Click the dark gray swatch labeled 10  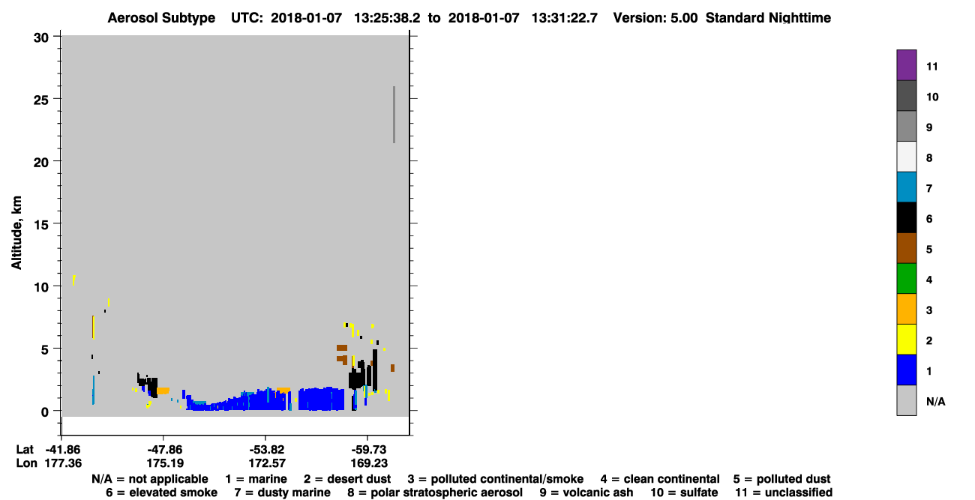tap(907, 96)
